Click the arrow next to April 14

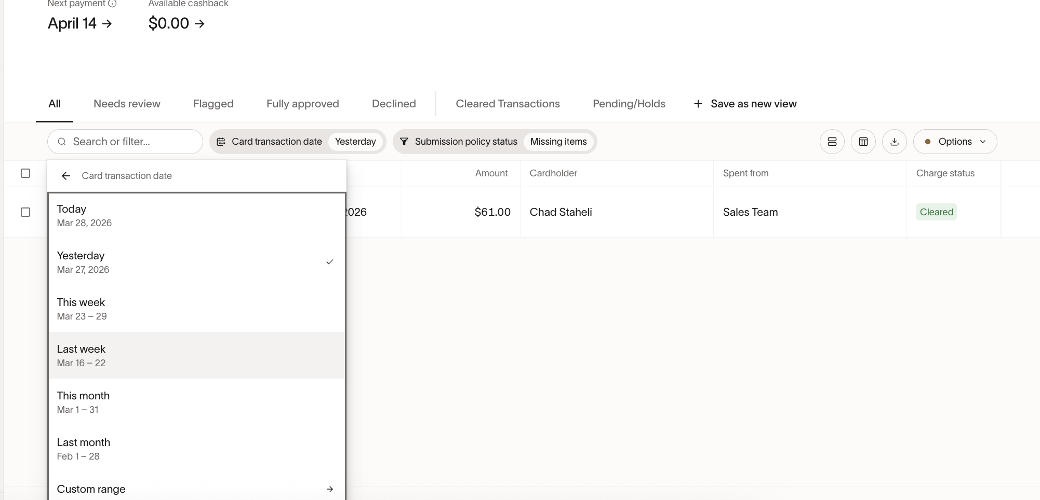coord(107,23)
